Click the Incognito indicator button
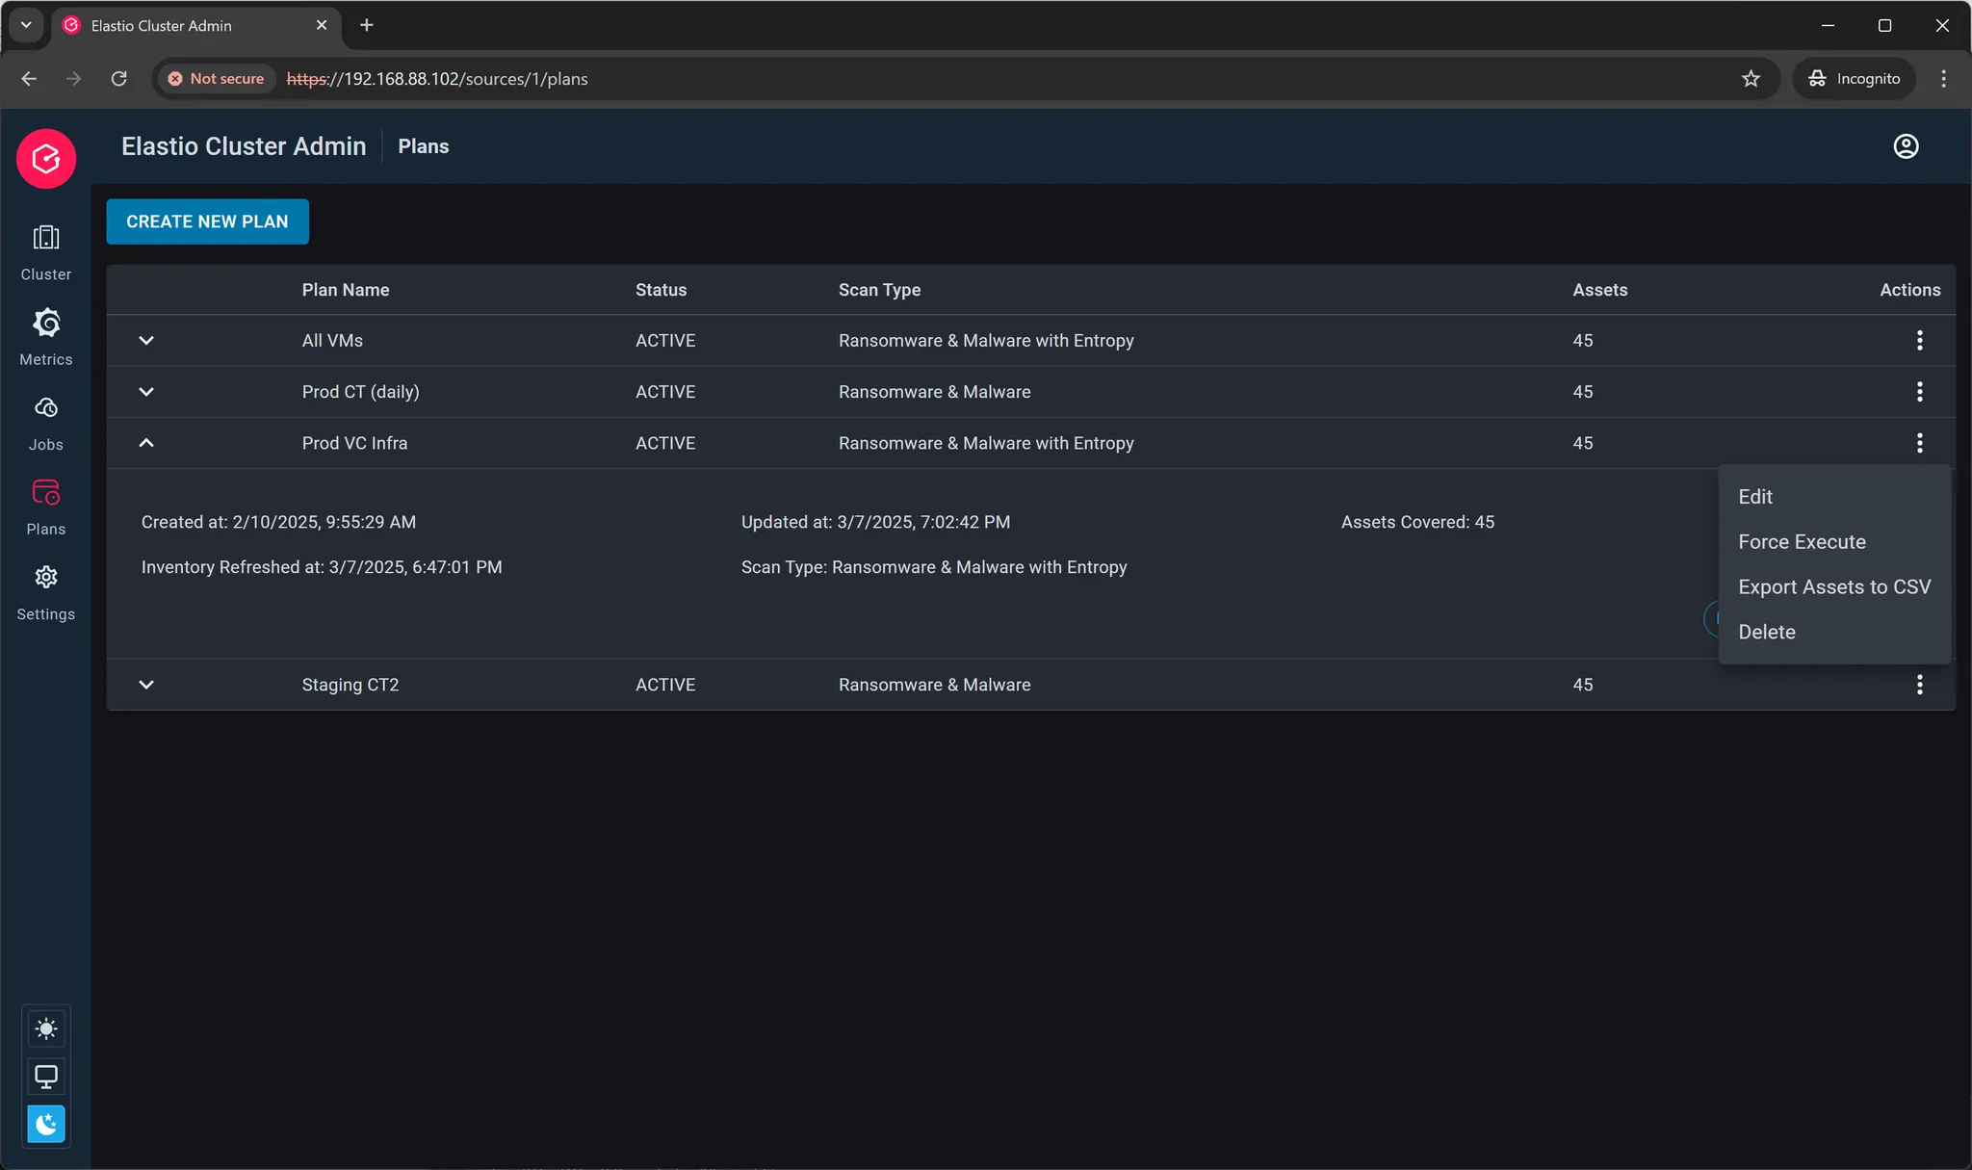1972x1170 pixels. click(1854, 79)
